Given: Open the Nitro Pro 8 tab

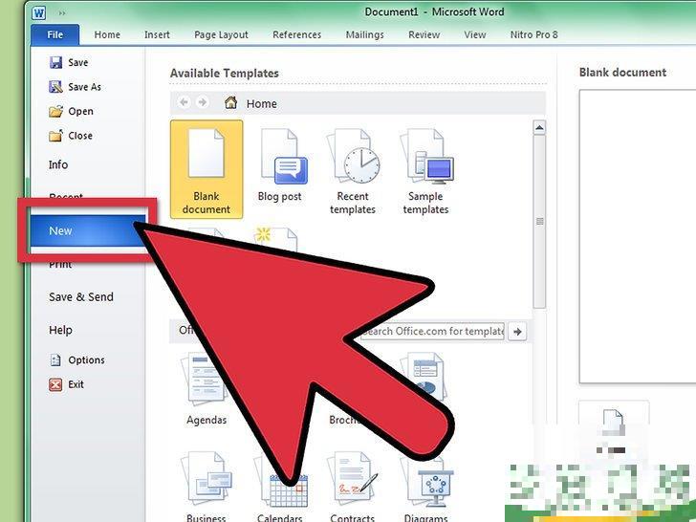Looking at the screenshot, I should [x=533, y=35].
